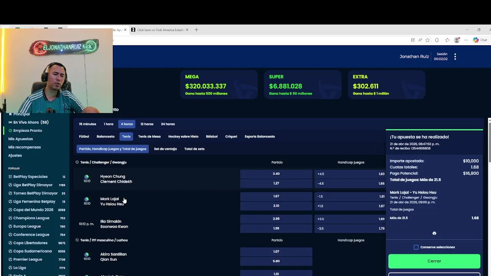The height and width of the screenshot is (276, 491).
Task: Add page to favorites star icon
Action: [x=427, y=40]
